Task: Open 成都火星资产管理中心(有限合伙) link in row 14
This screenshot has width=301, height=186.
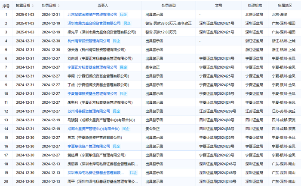Action: pos(93,129)
